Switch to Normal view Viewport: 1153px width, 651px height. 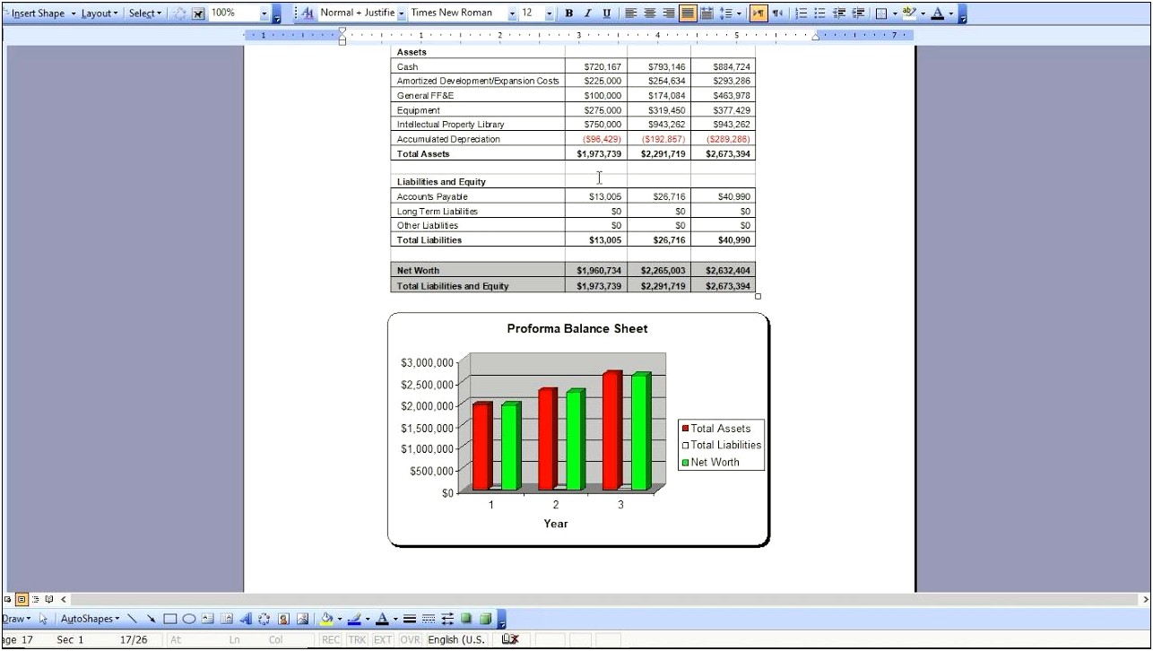pos(8,599)
